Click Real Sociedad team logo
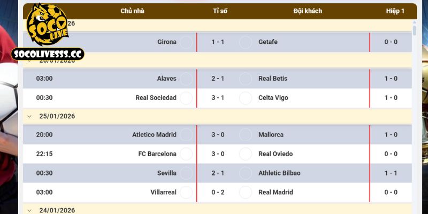 186,98
